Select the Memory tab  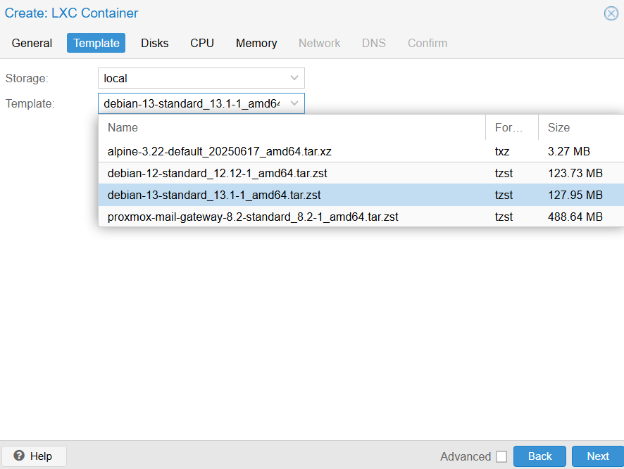click(256, 43)
